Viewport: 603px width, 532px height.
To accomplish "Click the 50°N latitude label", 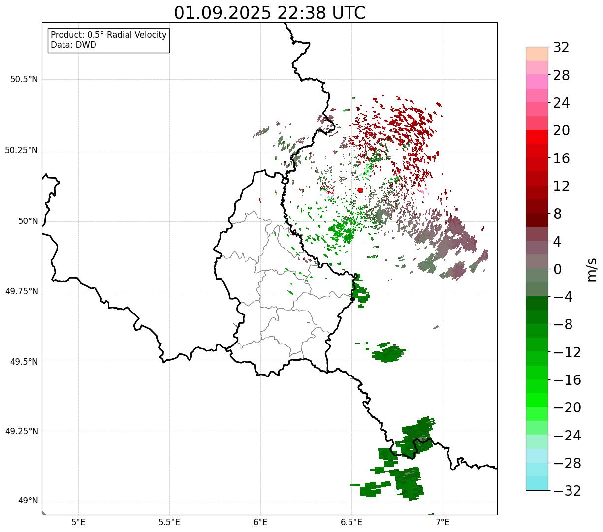I will [28, 221].
